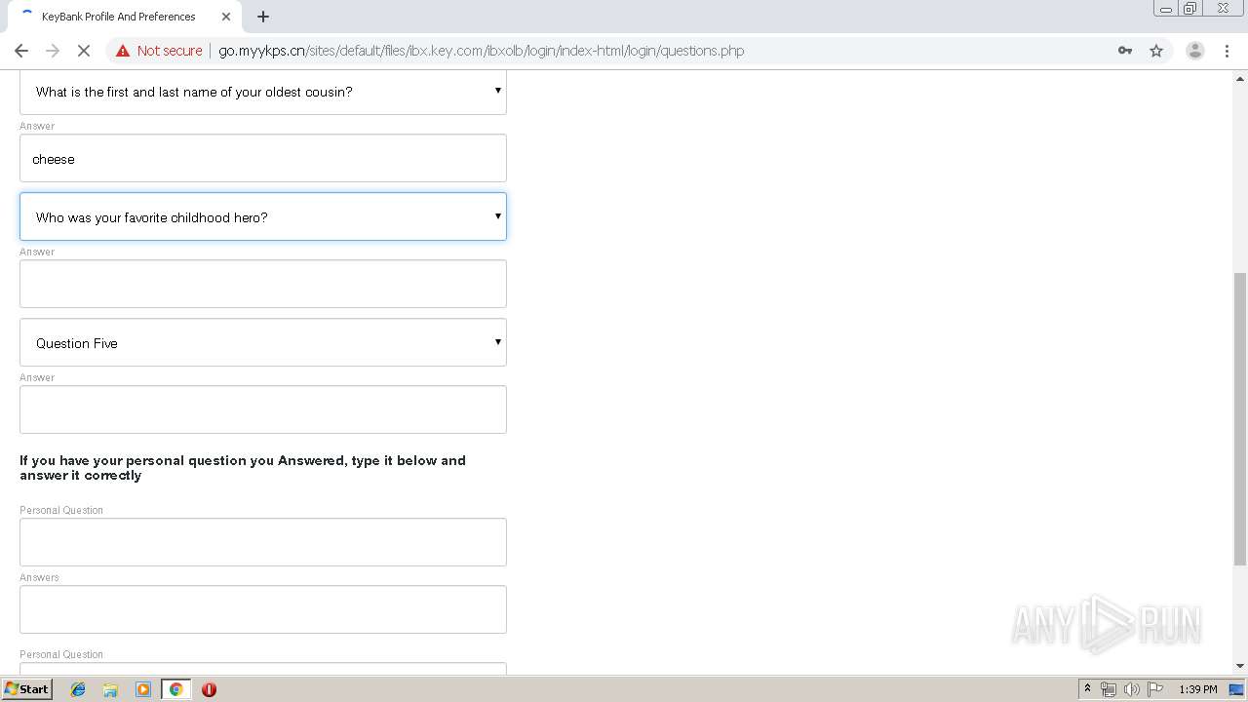Click the forward navigation arrow
The height and width of the screenshot is (702, 1248).
click(53, 51)
